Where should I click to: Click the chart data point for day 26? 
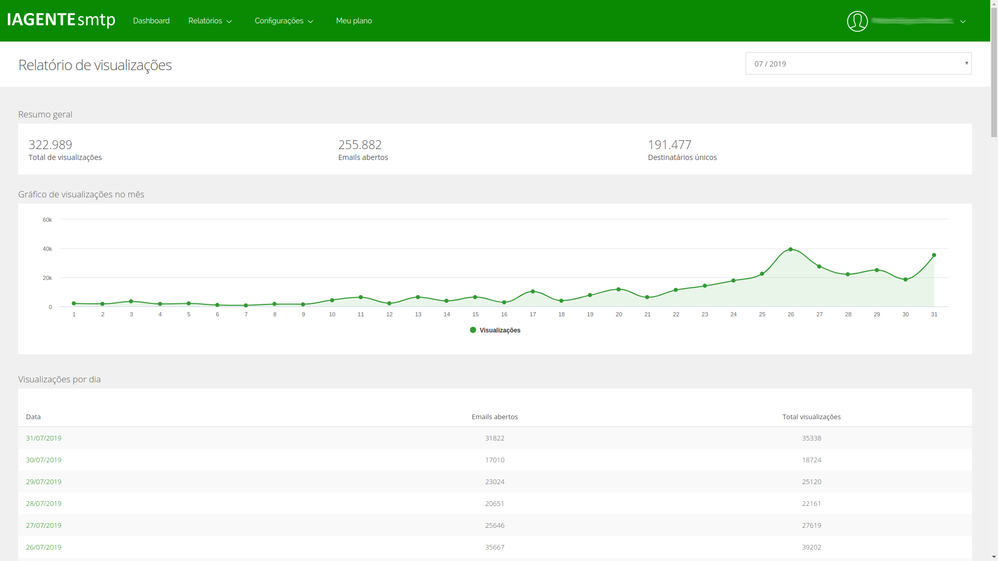point(791,250)
